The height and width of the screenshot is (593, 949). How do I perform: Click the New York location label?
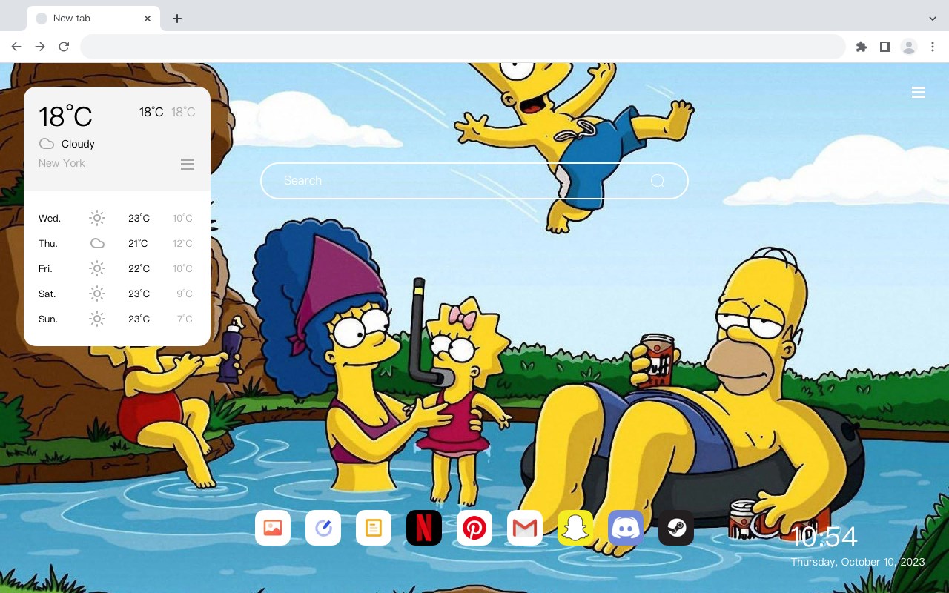click(x=62, y=163)
